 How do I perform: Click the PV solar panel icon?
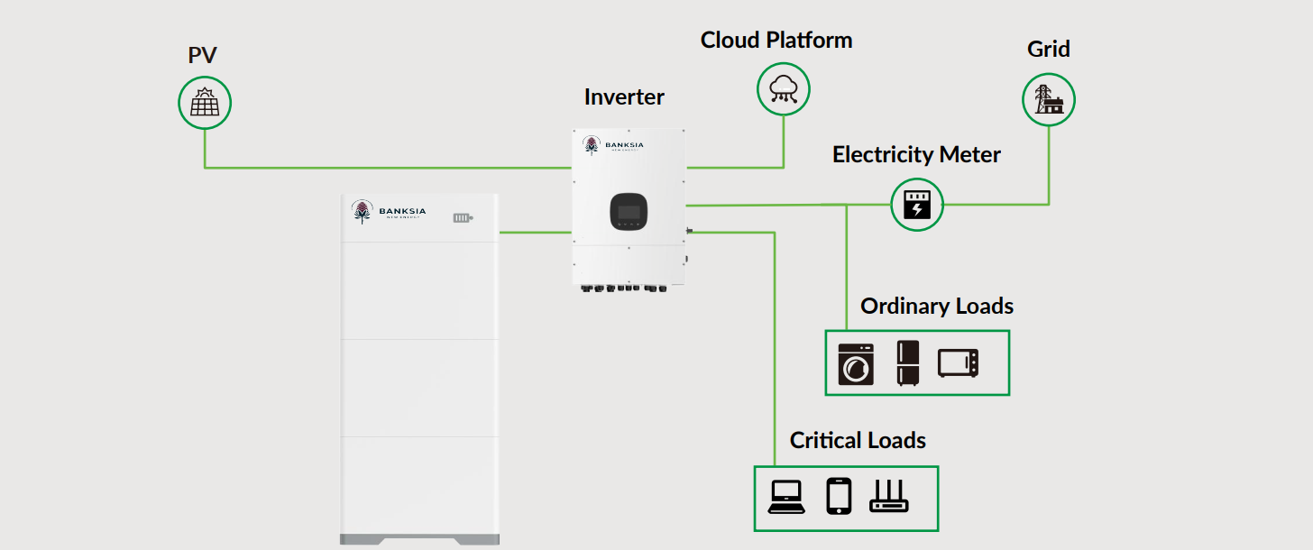(205, 103)
